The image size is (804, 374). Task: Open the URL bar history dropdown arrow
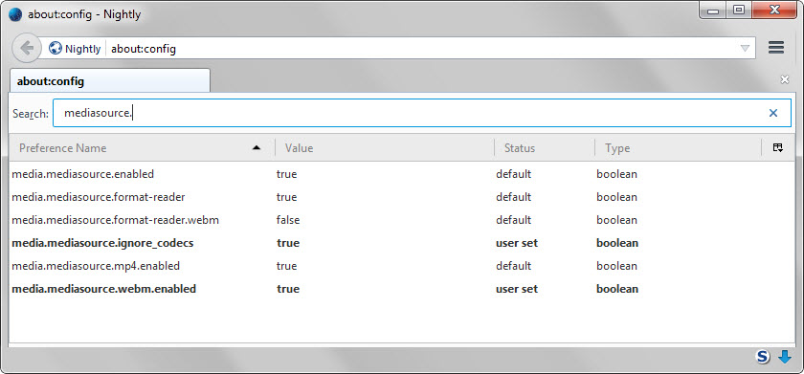click(x=745, y=49)
